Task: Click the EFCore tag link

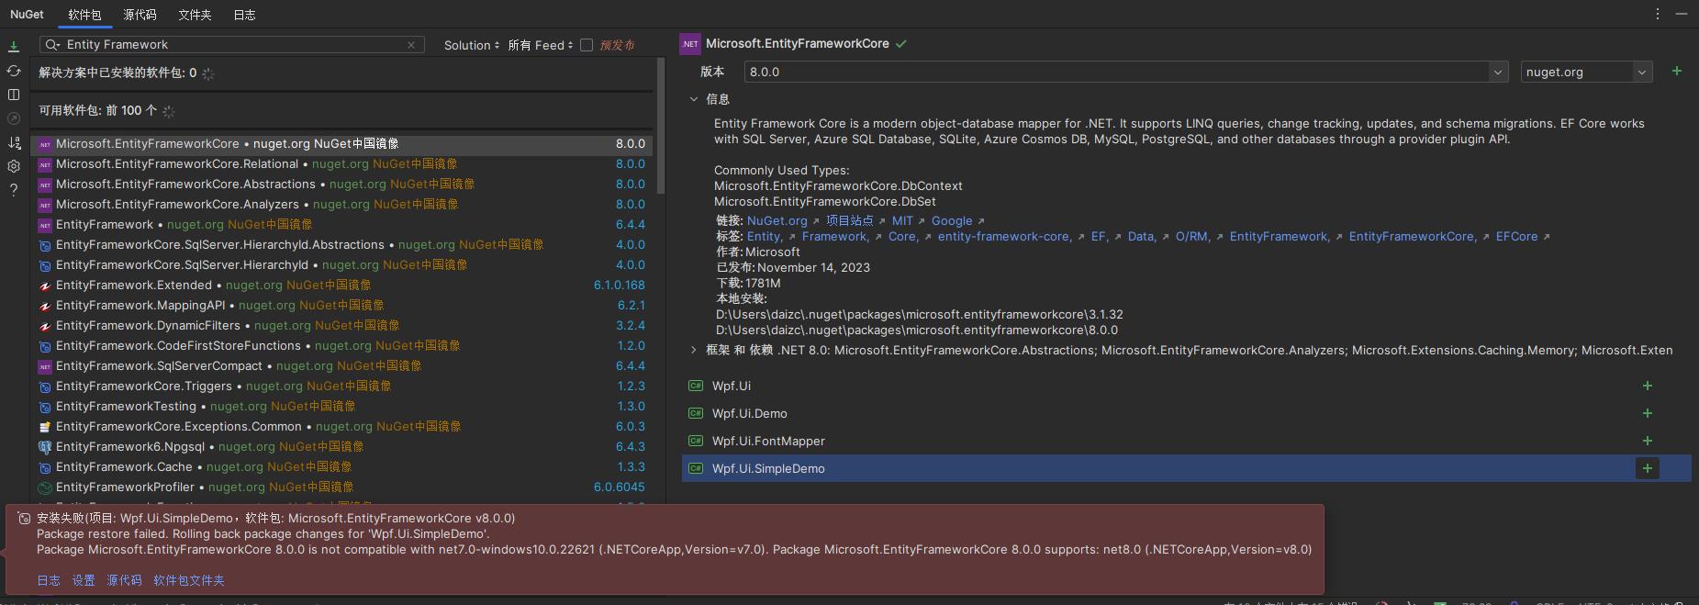Action: [1516, 236]
